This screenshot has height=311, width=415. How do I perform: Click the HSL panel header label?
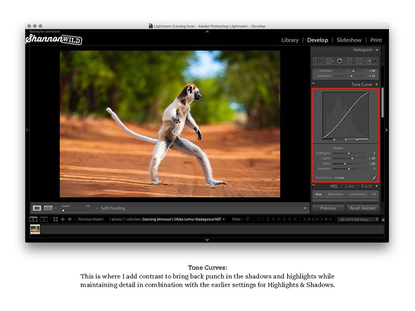[334, 186]
